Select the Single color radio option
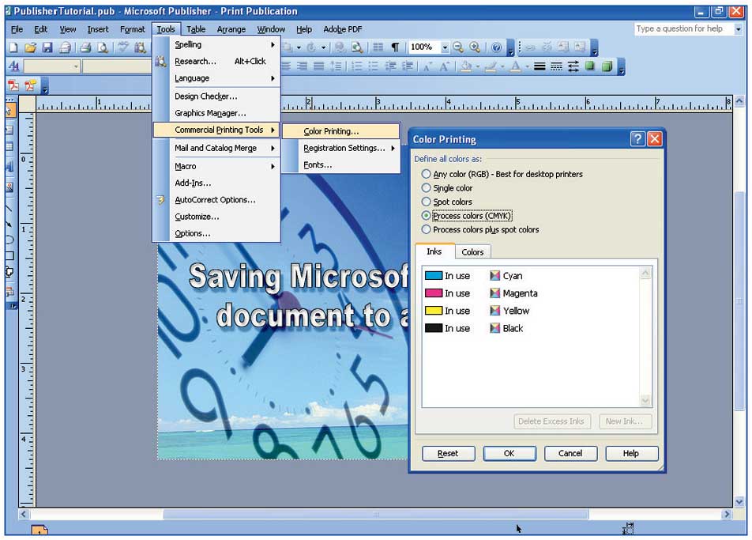 [x=426, y=187]
